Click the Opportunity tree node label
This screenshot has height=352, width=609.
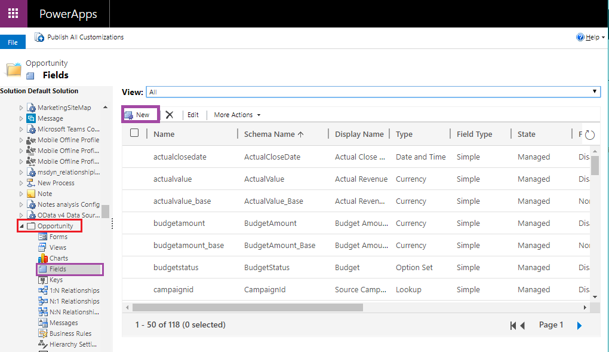tap(55, 226)
